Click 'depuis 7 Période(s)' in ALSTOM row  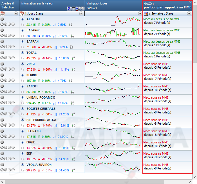[157, 23]
